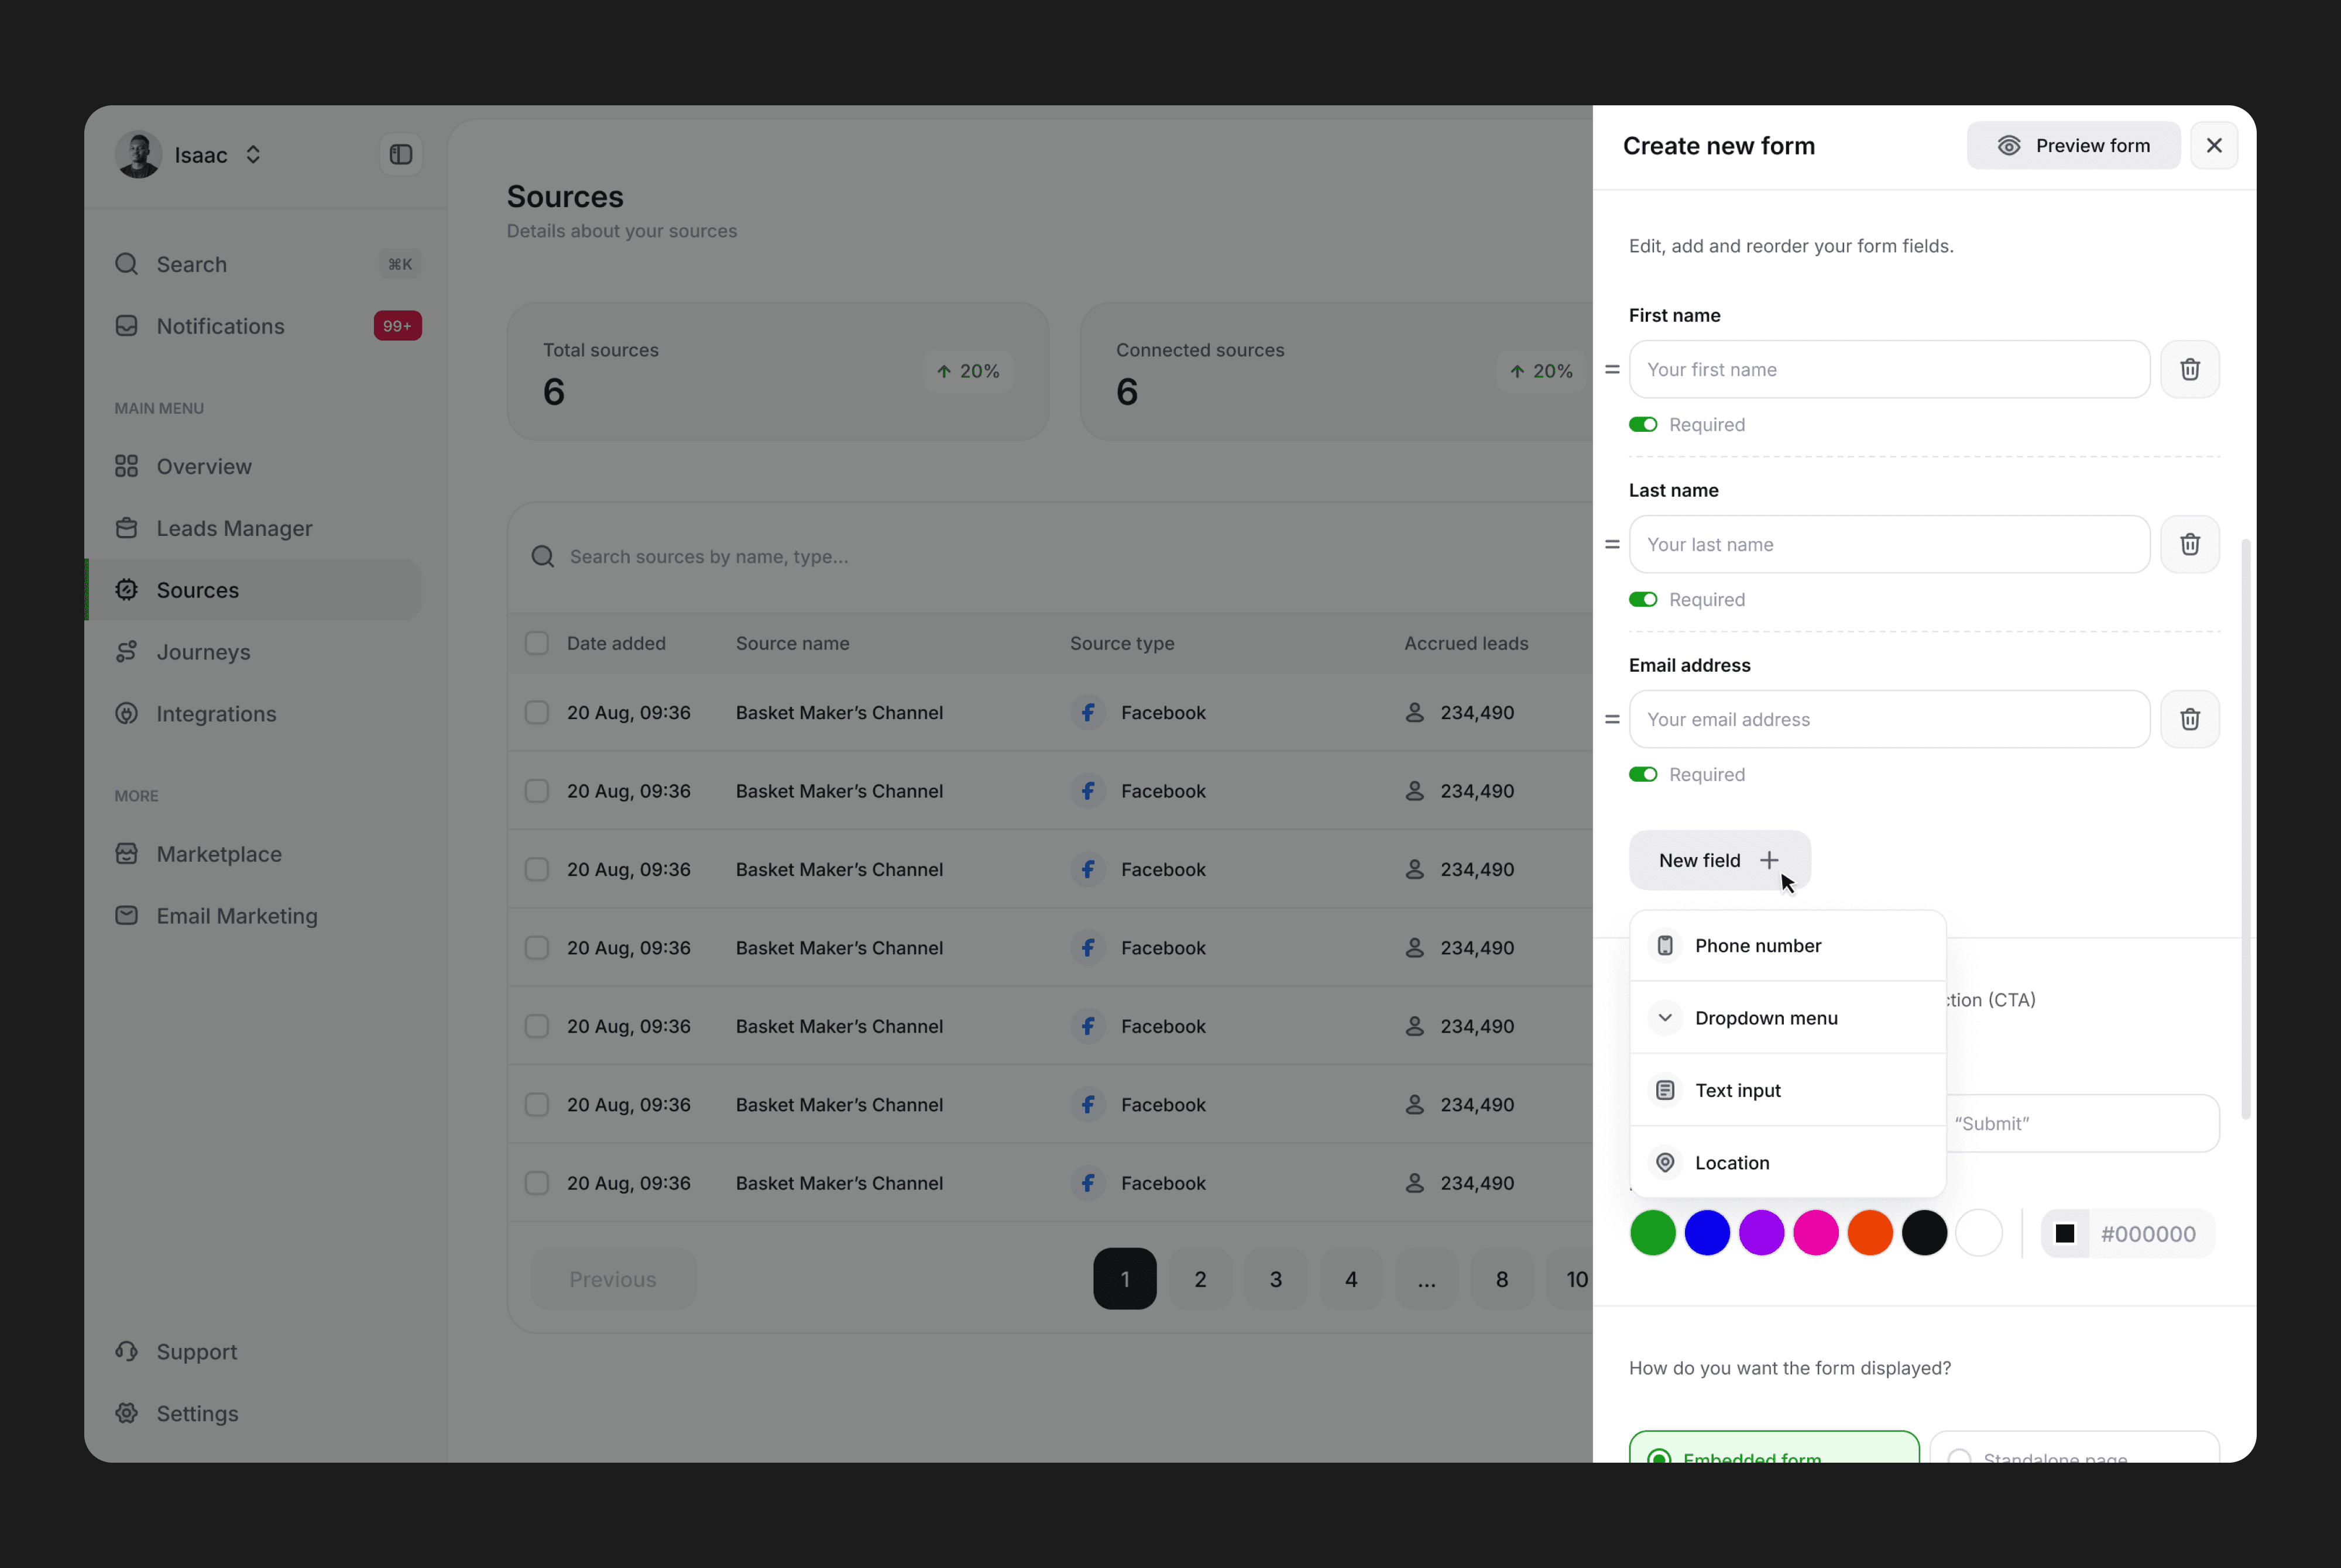This screenshot has height=1568, width=2341.
Task: Click Isaac's profile avatar
Action: 139,155
